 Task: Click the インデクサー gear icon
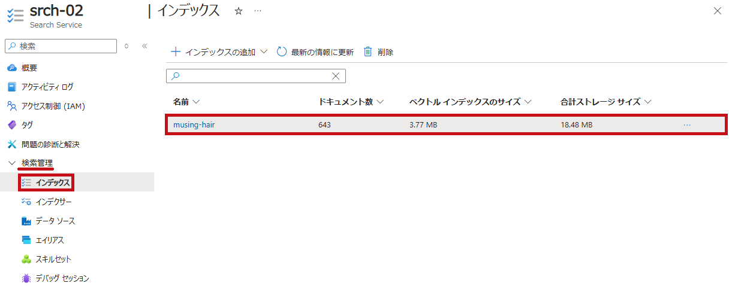click(x=26, y=202)
